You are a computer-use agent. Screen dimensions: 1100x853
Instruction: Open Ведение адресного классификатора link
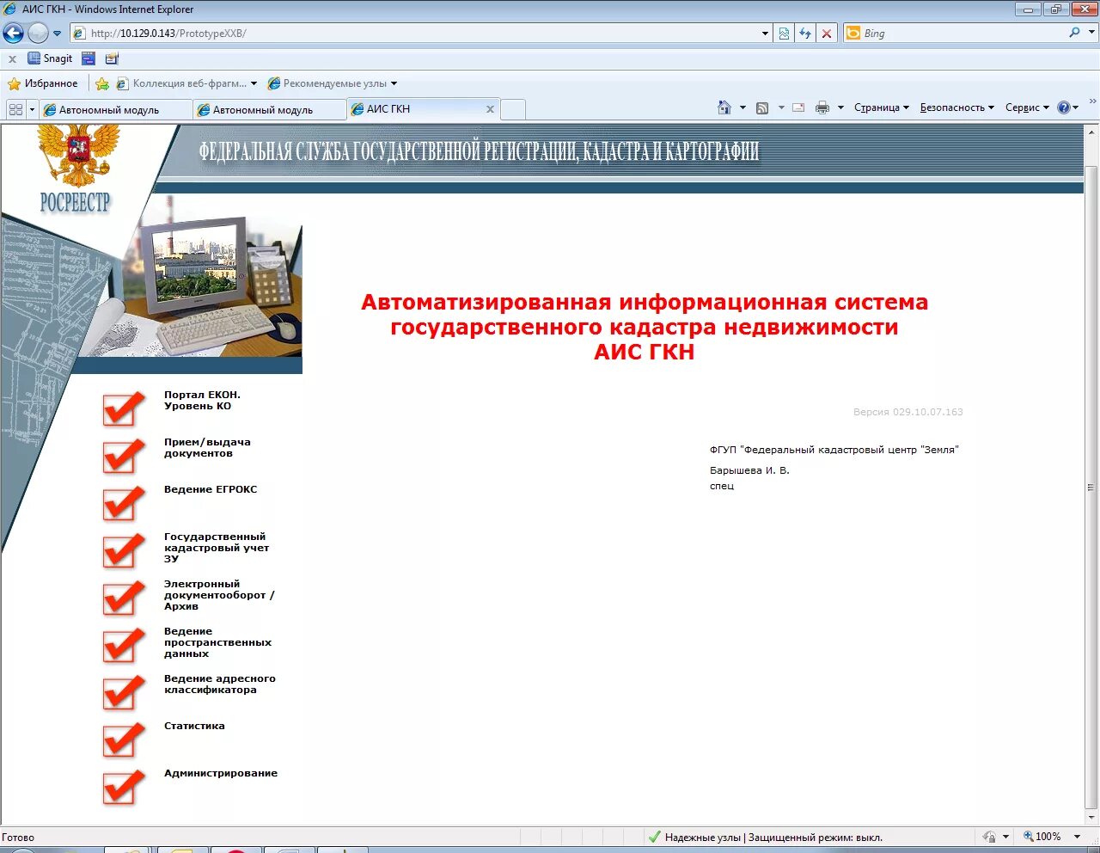[x=220, y=684]
